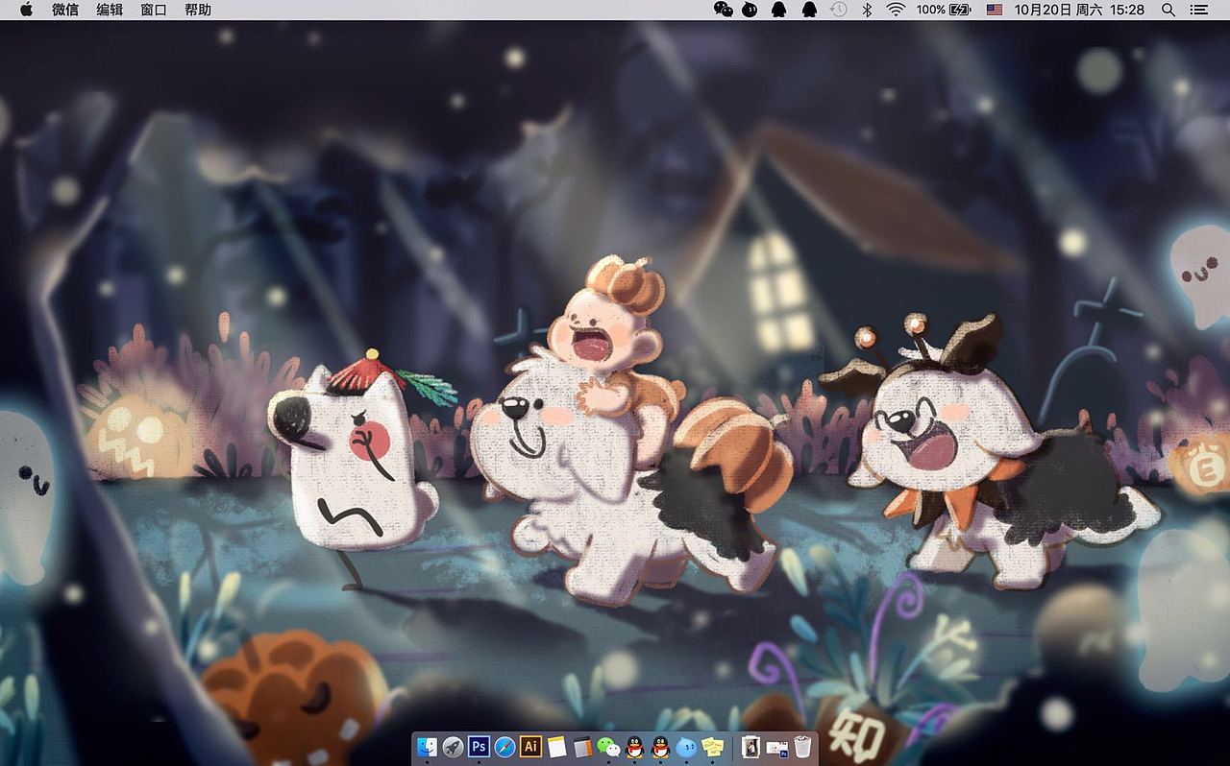Open Safari compass icon in Dock
1230x766 pixels.
[504, 747]
